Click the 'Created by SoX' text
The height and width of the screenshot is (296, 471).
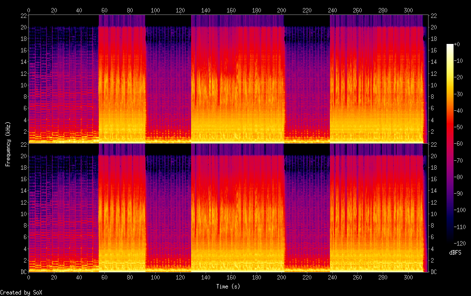21,292
